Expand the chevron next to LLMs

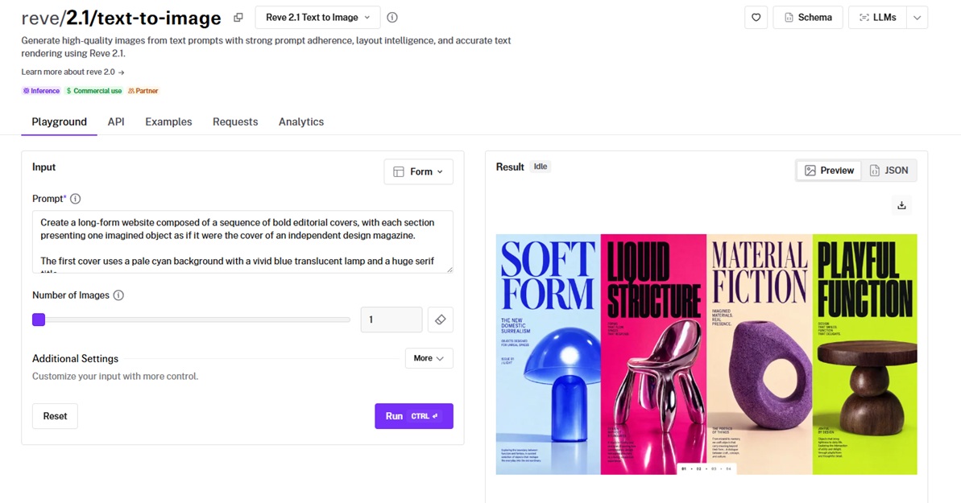click(917, 18)
